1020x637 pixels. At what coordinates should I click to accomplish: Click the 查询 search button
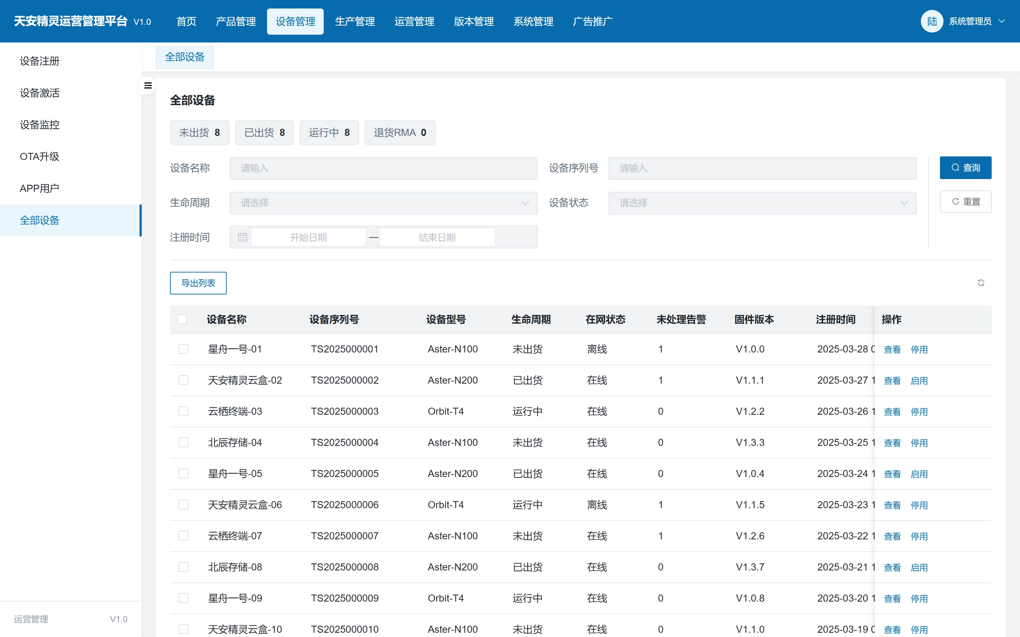[965, 168]
